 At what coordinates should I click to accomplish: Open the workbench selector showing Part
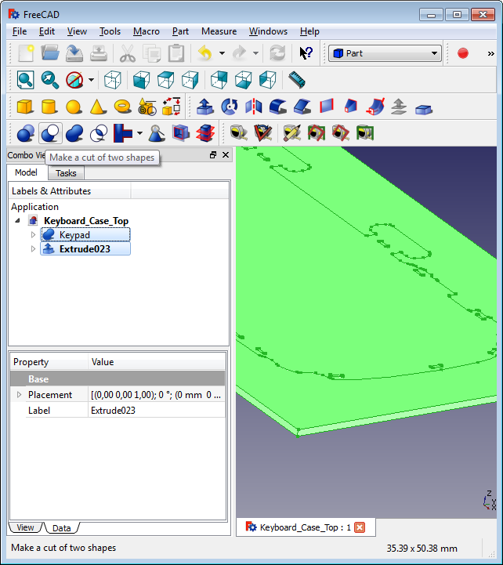385,53
